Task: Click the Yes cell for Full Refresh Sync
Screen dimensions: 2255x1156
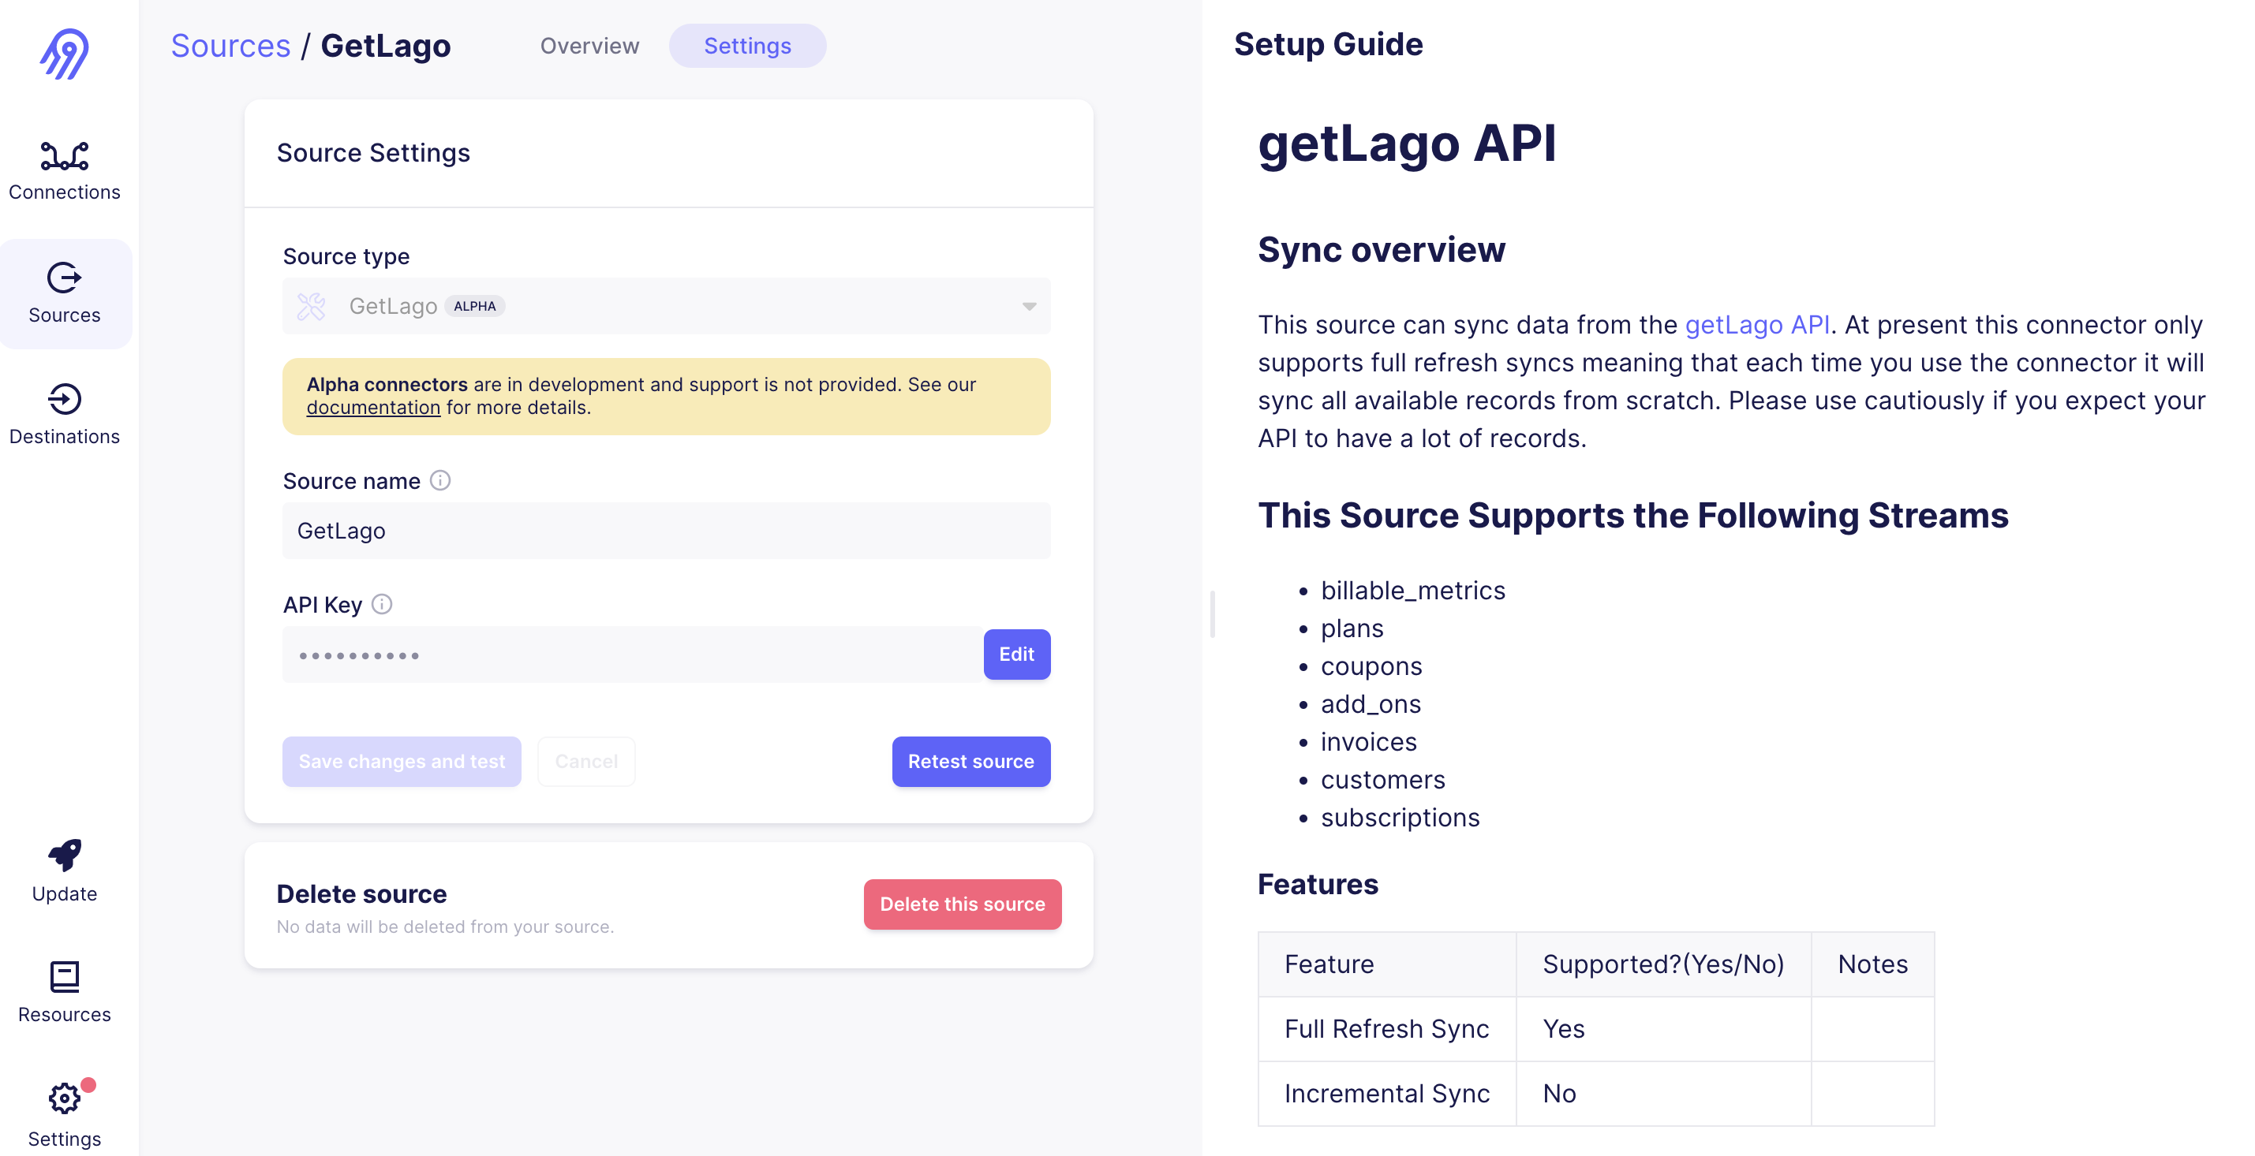Action: (1662, 1028)
